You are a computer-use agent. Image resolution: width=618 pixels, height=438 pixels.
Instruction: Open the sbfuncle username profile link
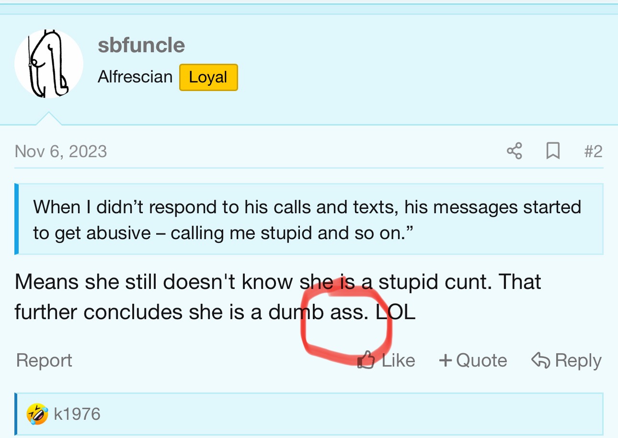tap(141, 46)
